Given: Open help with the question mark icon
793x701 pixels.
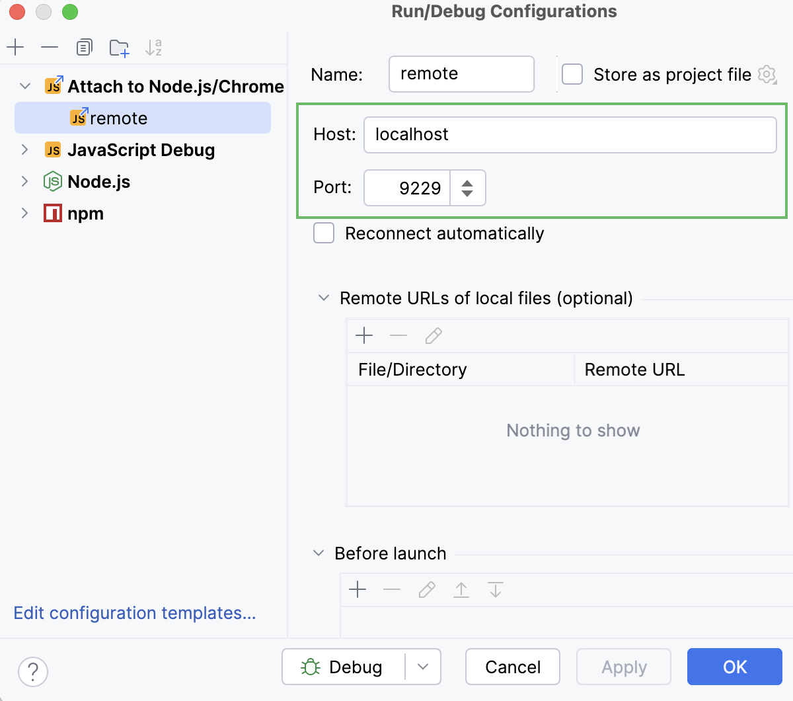Looking at the screenshot, I should 33,672.
